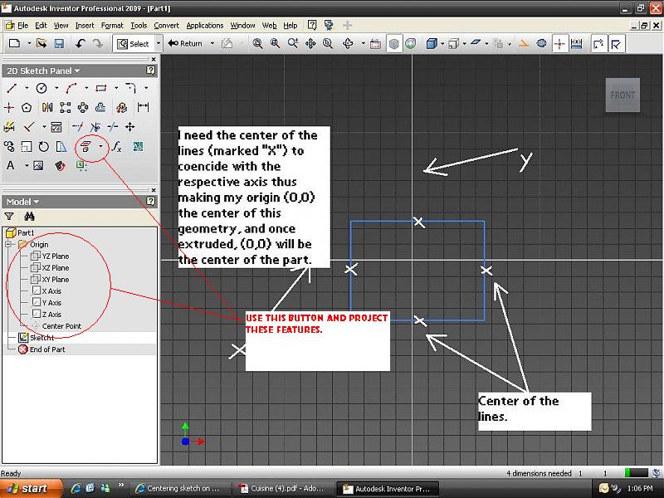This screenshot has height=498, width=664.
Task: Switch to Cuisine (4).pdf taskbar item
Action: click(x=282, y=489)
